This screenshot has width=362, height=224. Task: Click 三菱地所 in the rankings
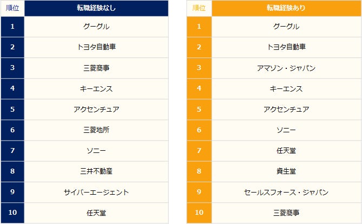pos(96,130)
